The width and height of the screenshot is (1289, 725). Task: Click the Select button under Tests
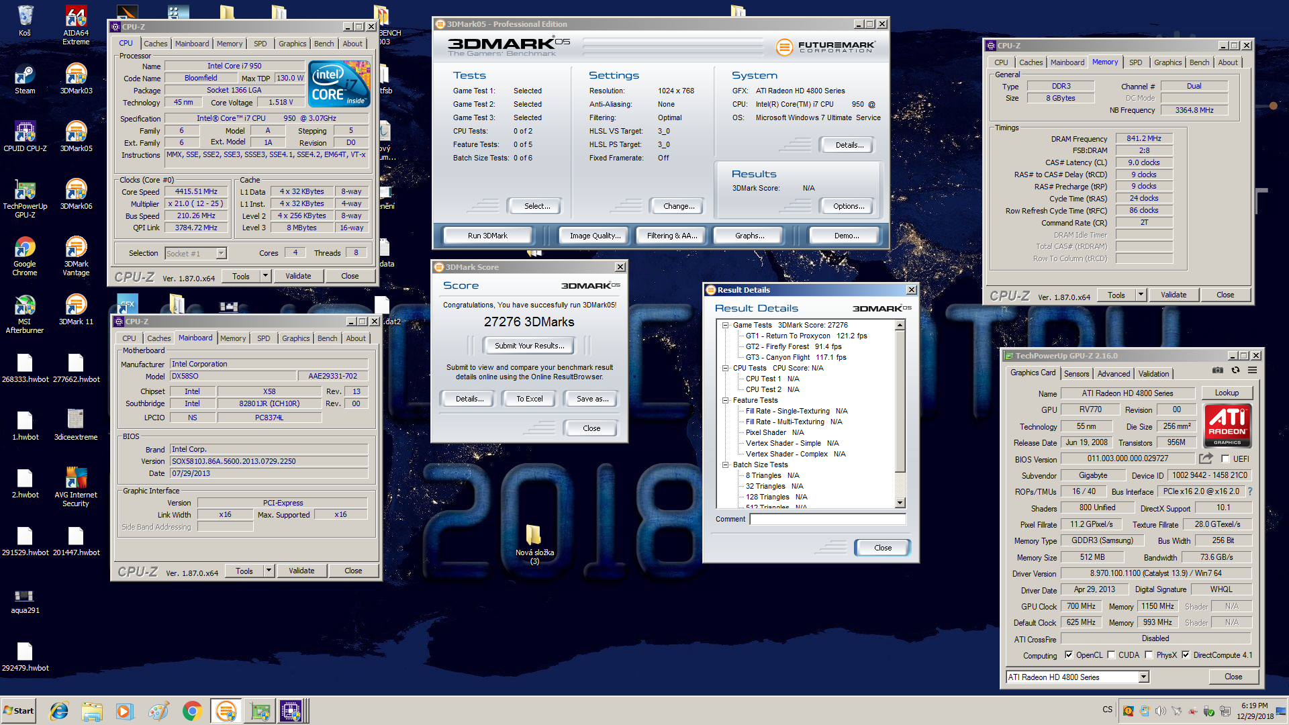coord(536,206)
